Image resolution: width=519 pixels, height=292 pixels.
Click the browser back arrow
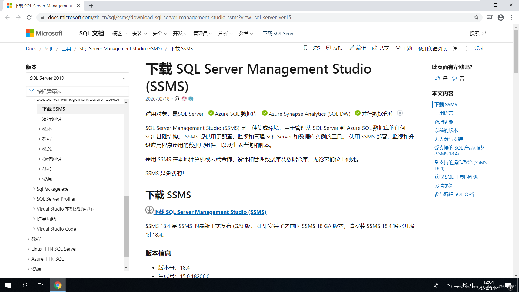[x=7, y=18]
